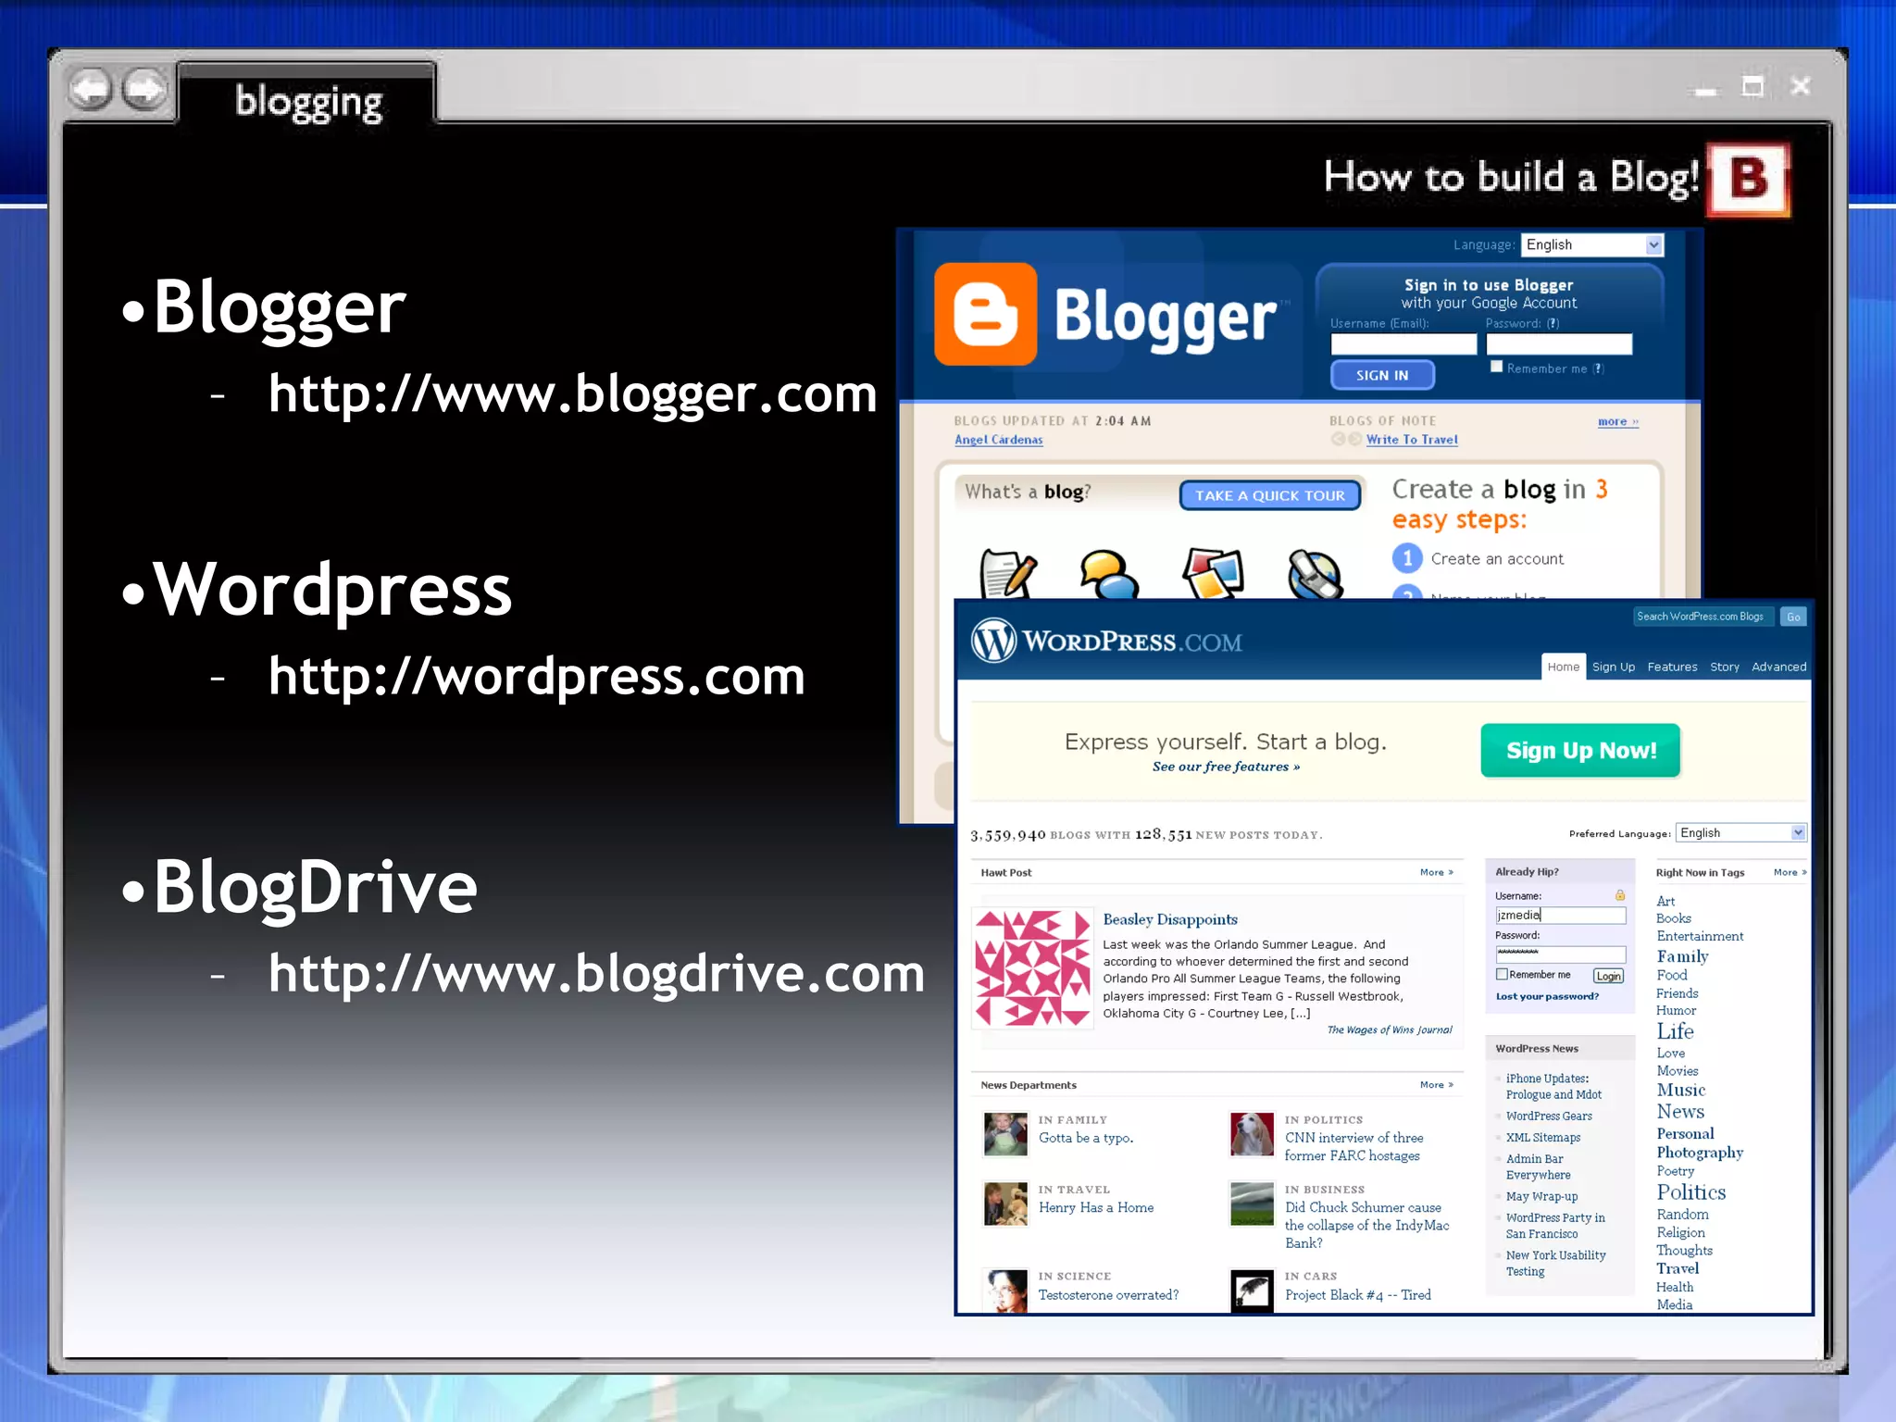
Task: Click the green 'Sign Up Now!' button
Action: click(x=1580, y=750)
